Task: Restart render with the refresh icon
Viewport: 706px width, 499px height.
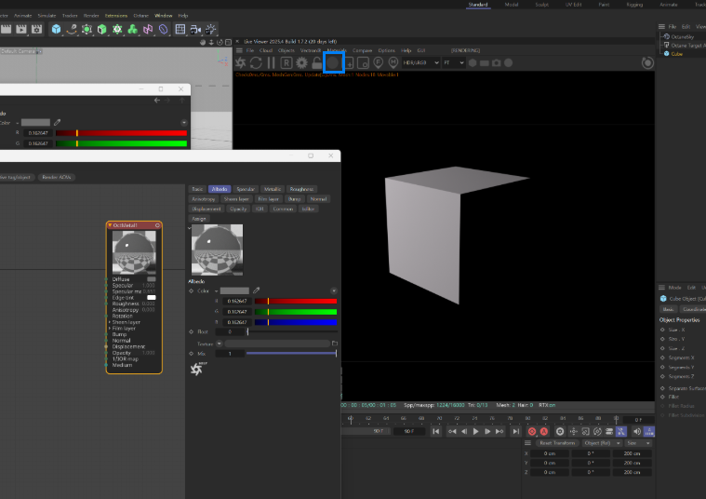Action: [x=256, y=62]
